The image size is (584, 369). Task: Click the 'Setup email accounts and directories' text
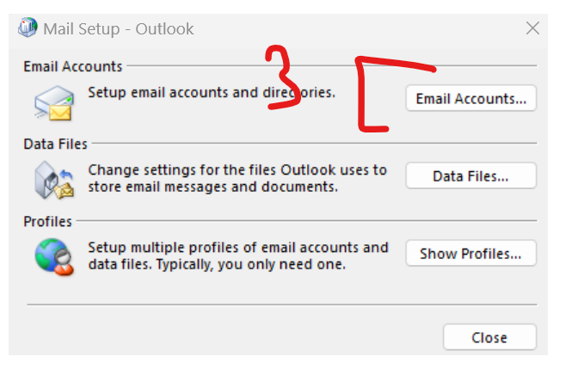coord(212,92)
